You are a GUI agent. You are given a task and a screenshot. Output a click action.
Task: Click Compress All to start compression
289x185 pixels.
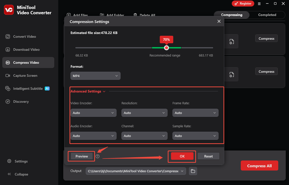[x=259, y=165]
